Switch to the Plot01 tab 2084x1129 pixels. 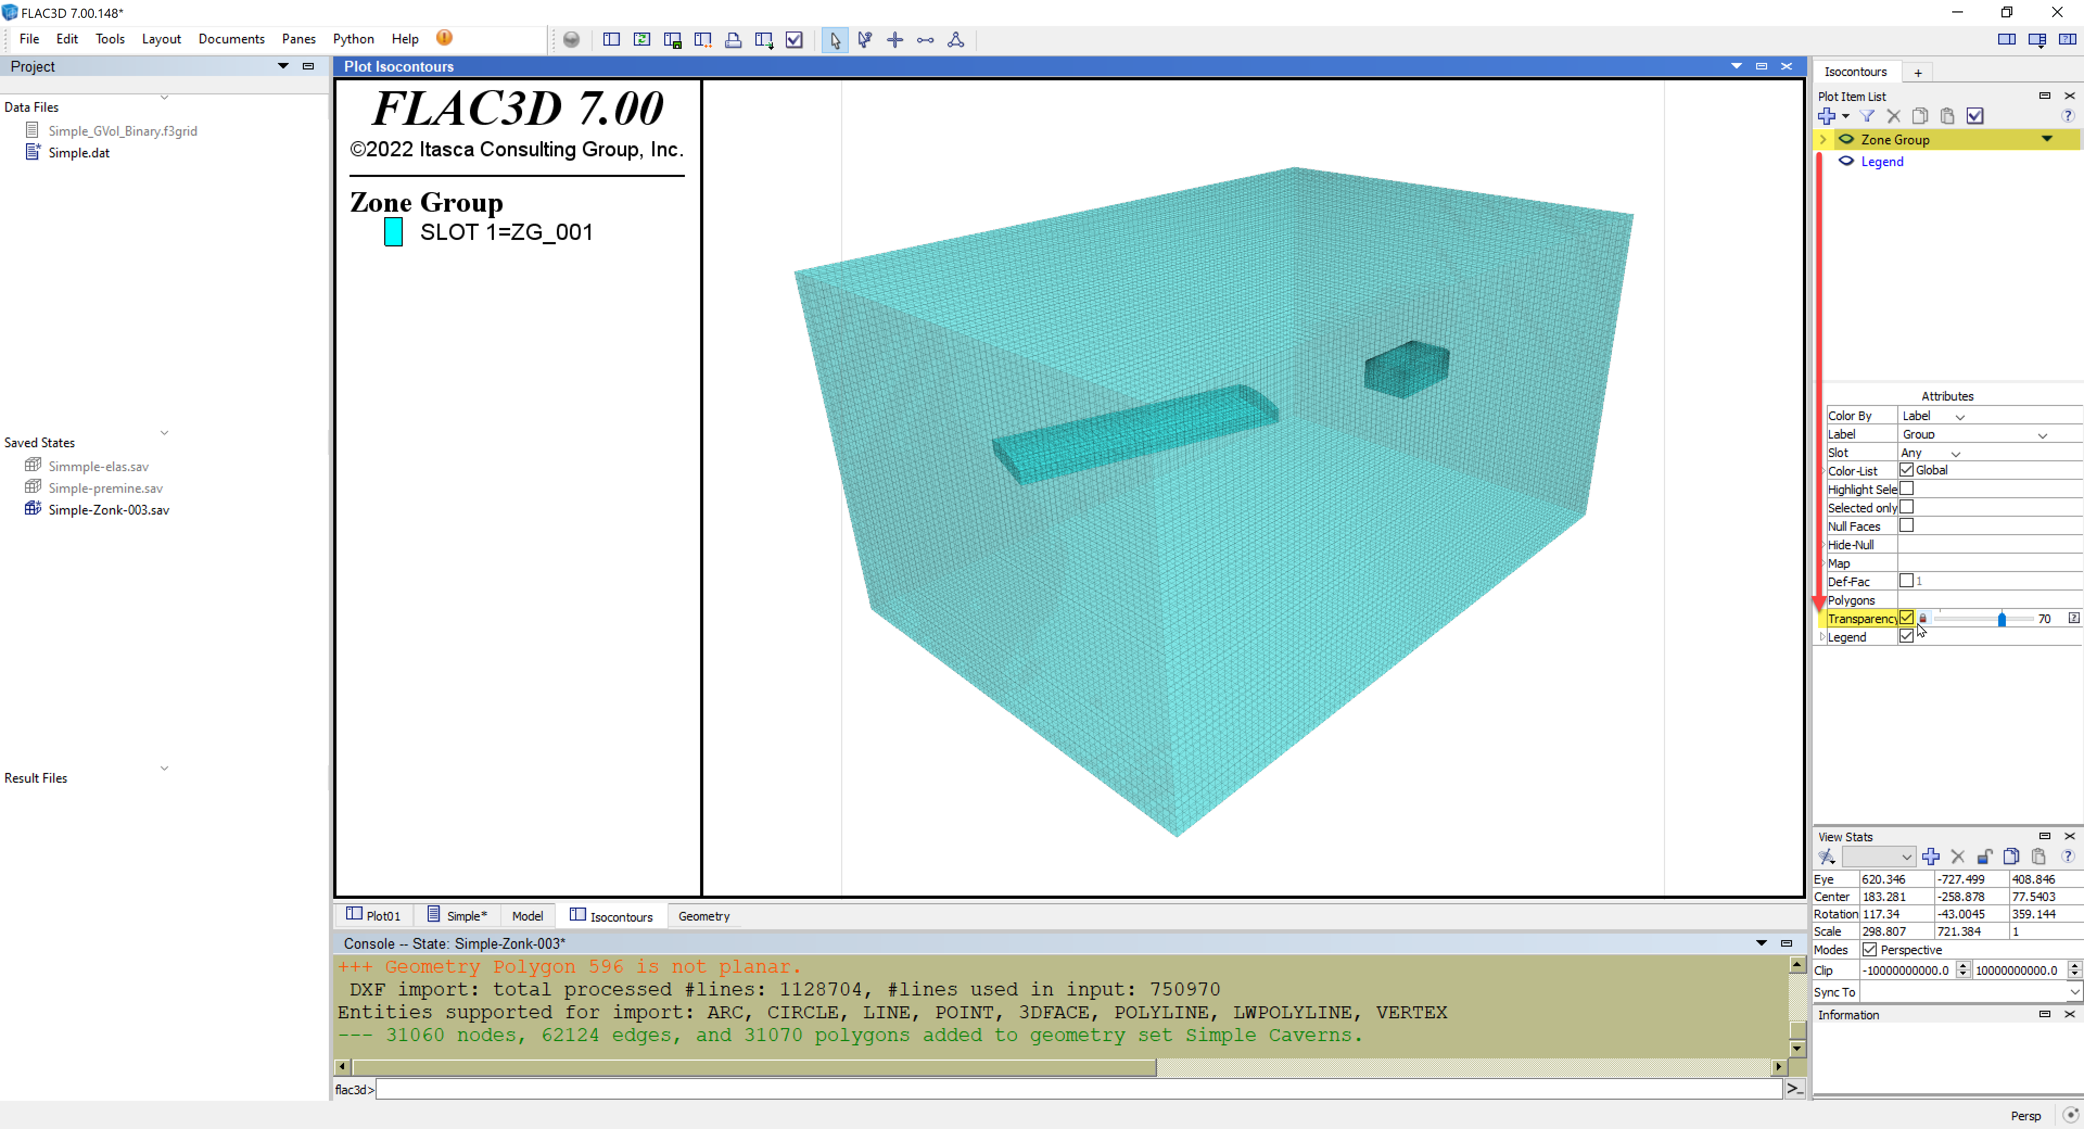tap(374, 915)
